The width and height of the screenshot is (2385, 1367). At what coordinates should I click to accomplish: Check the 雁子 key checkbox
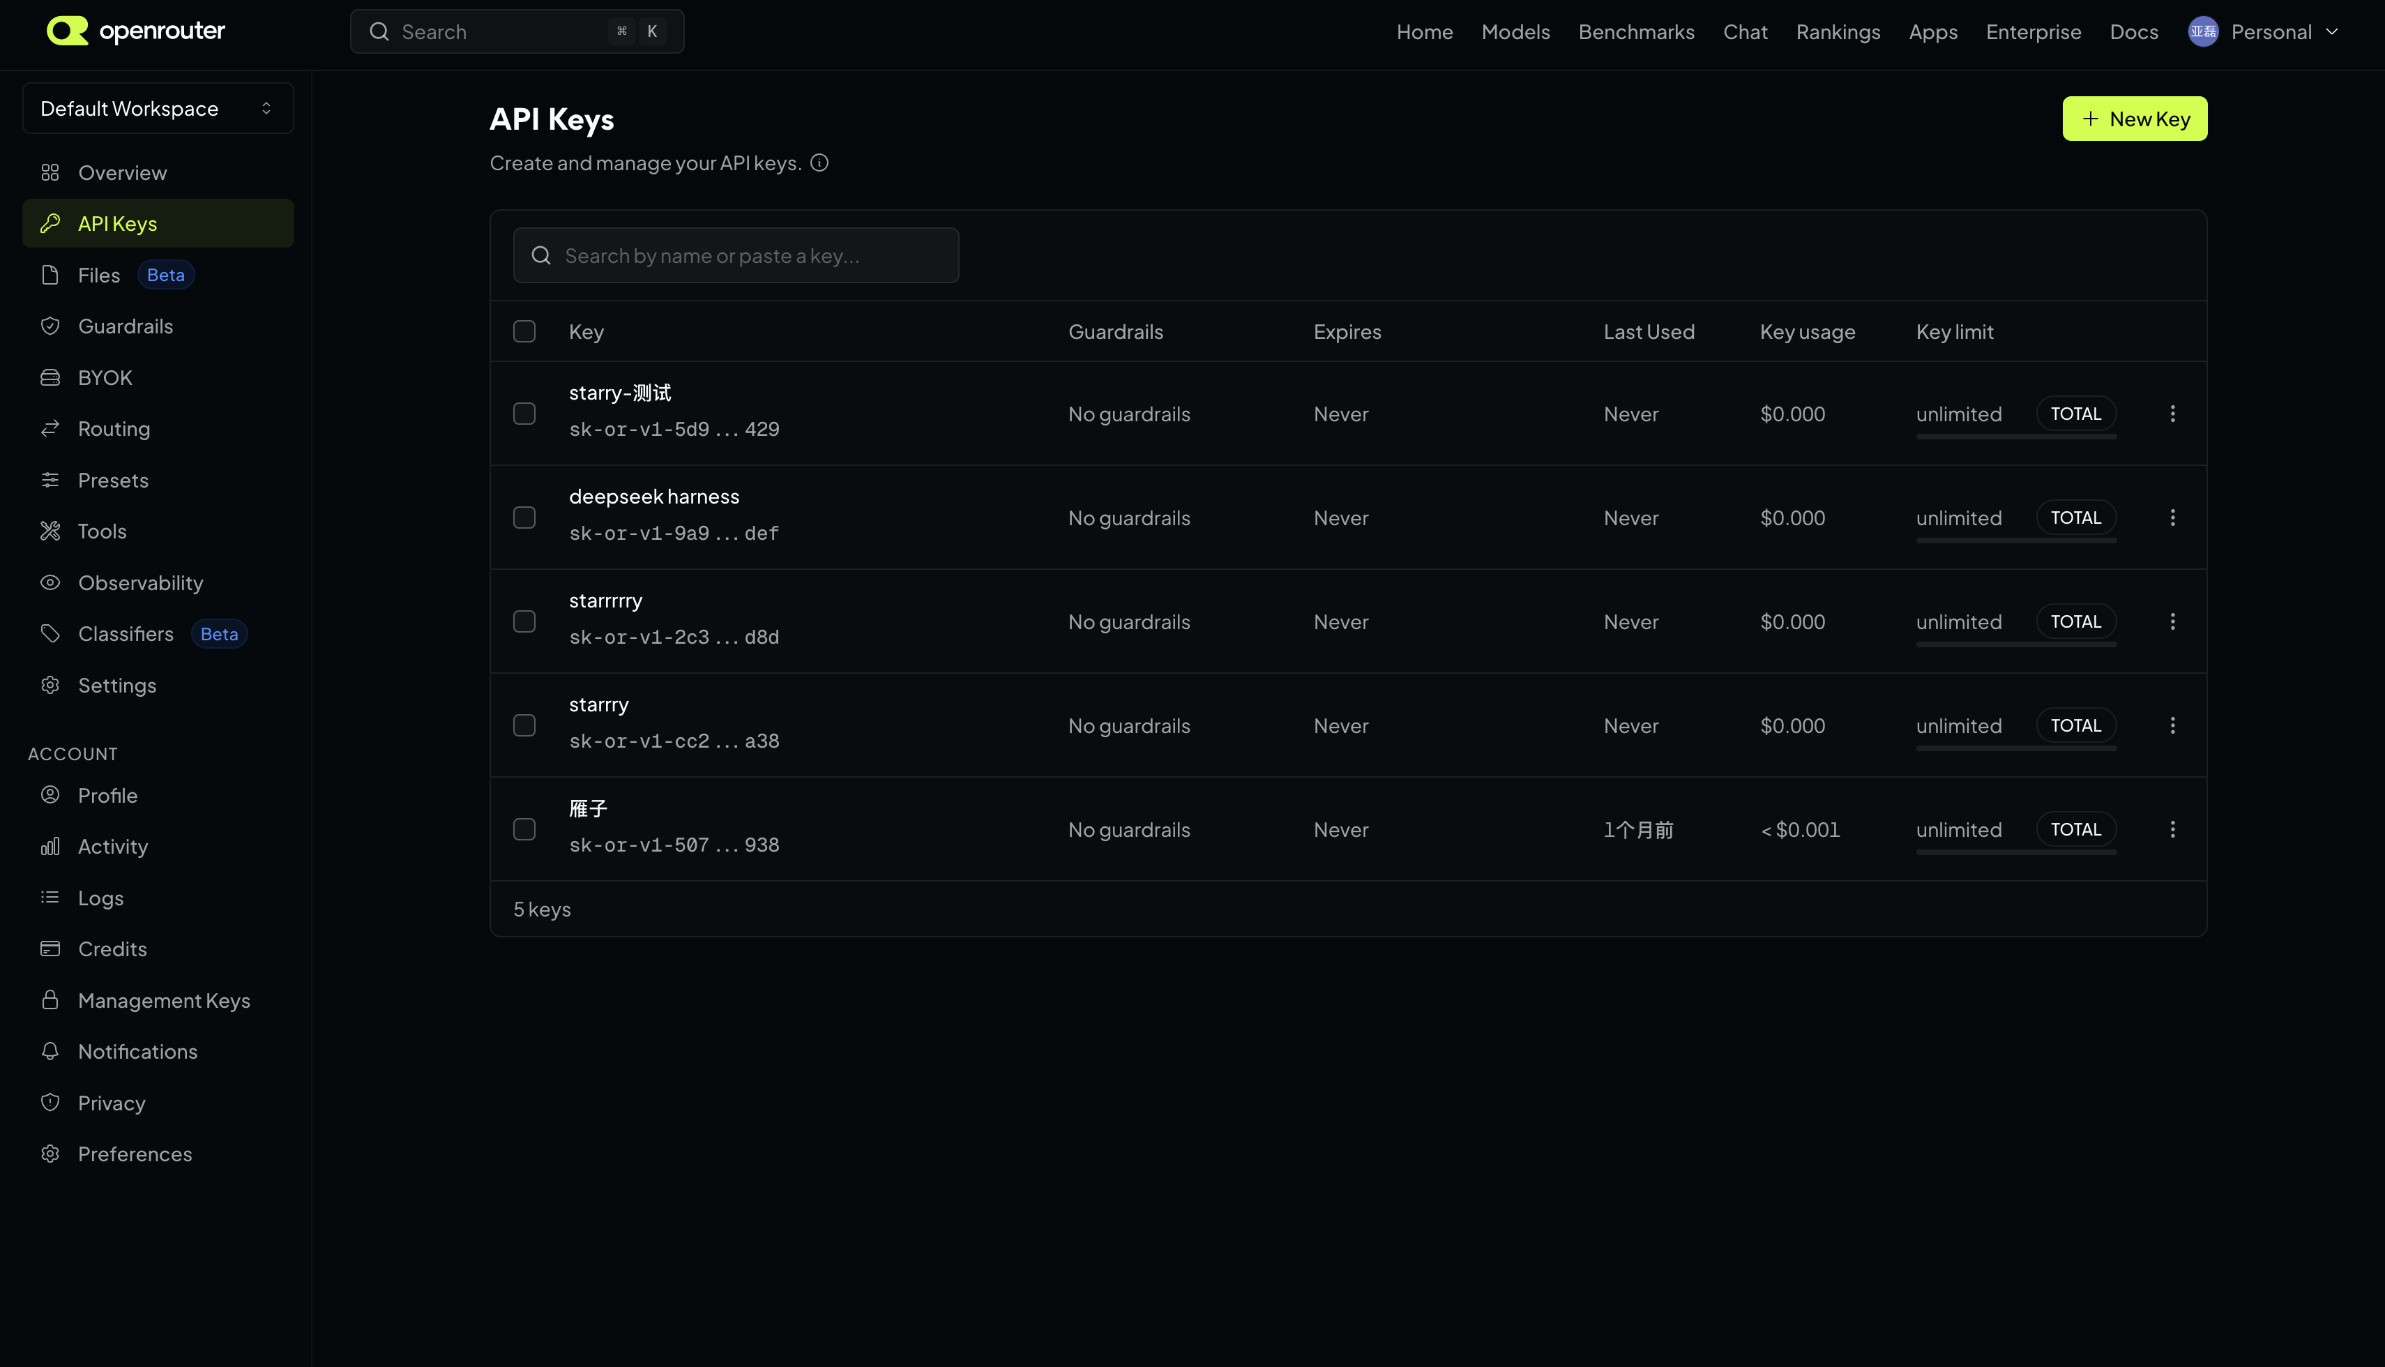coord(524,830)
